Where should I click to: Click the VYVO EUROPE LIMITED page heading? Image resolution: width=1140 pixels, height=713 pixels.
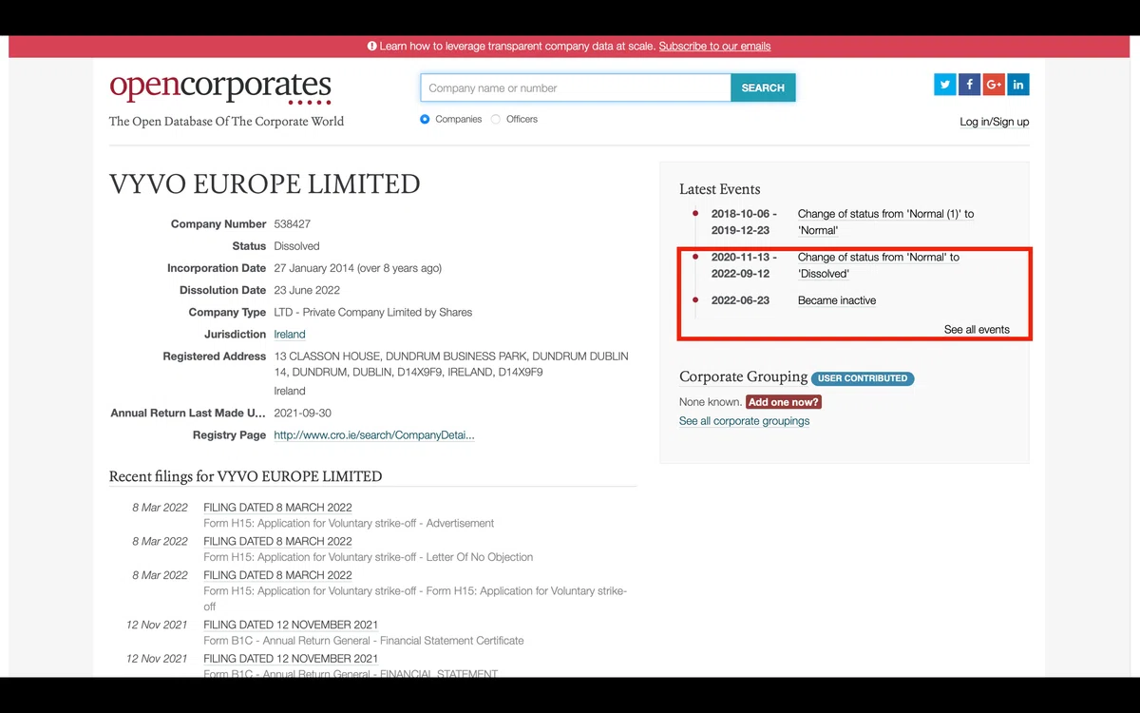pyautogui.click(x=265, y=184)
